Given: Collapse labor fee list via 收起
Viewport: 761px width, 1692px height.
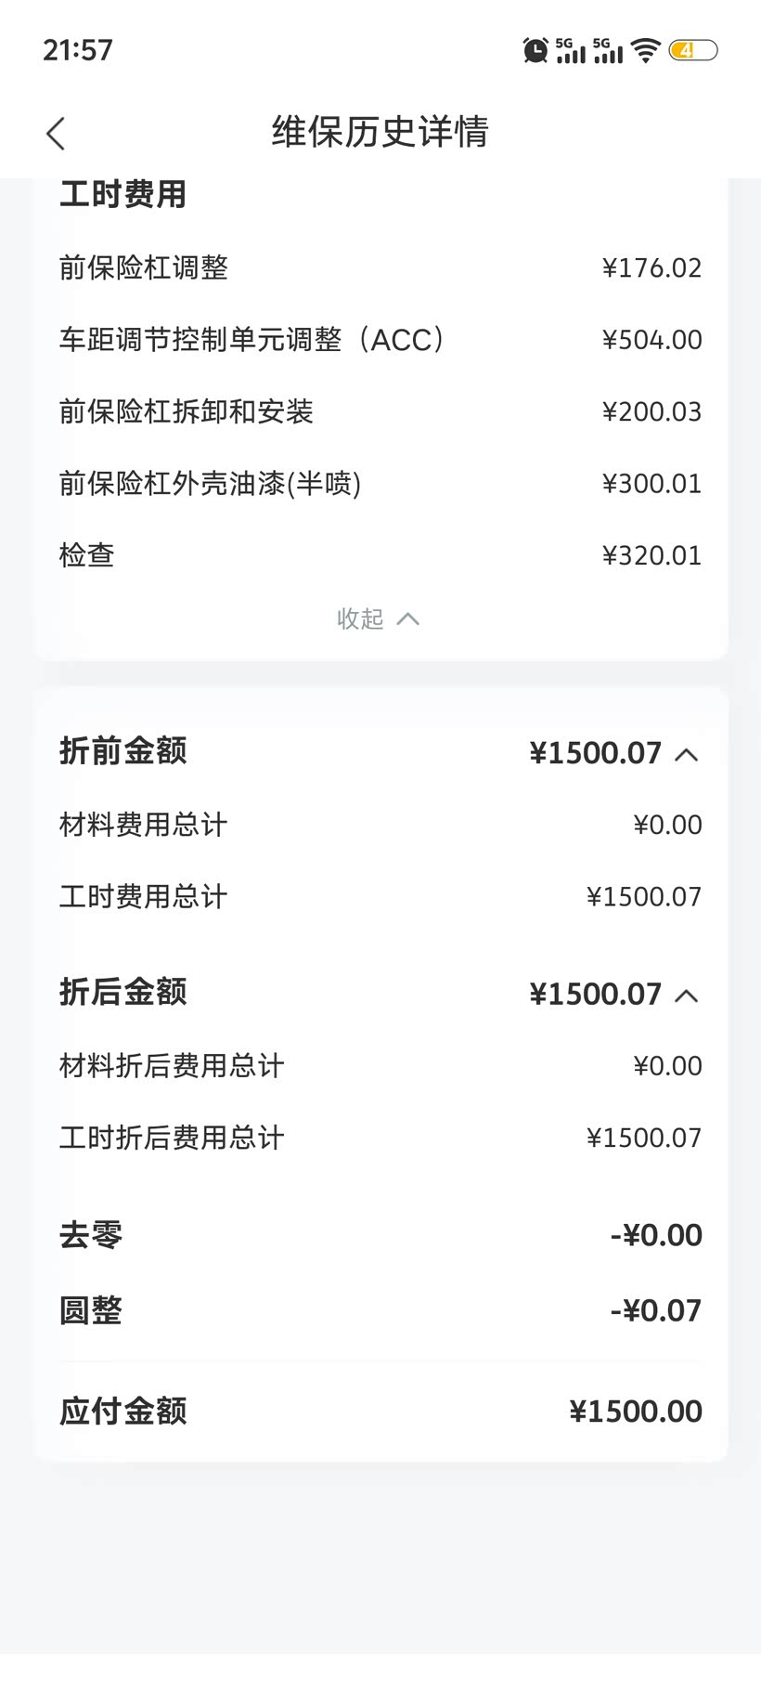Looking at the screenshot, I should pyautogui.click(x=379, y=618).
